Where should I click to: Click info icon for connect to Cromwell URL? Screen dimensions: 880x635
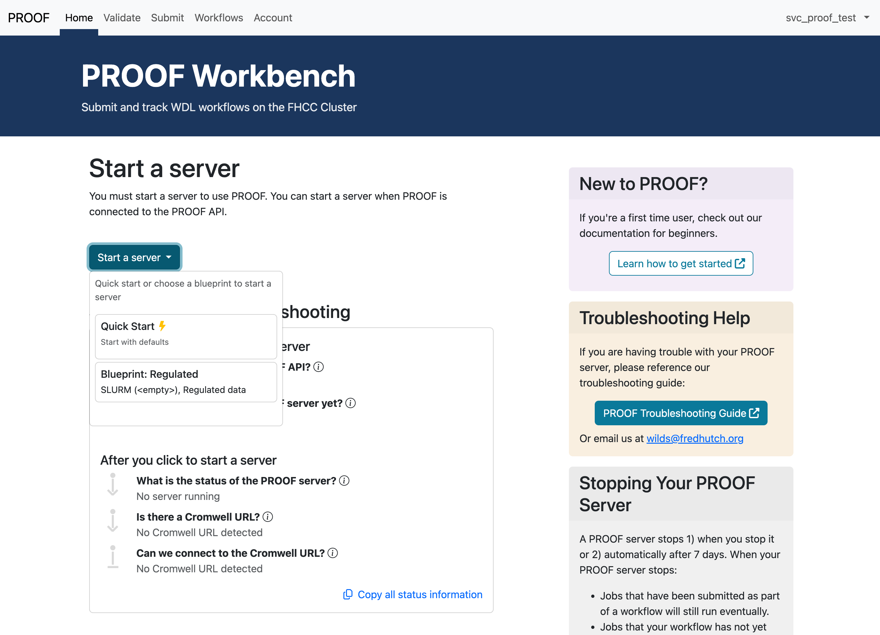pos(332,553)
